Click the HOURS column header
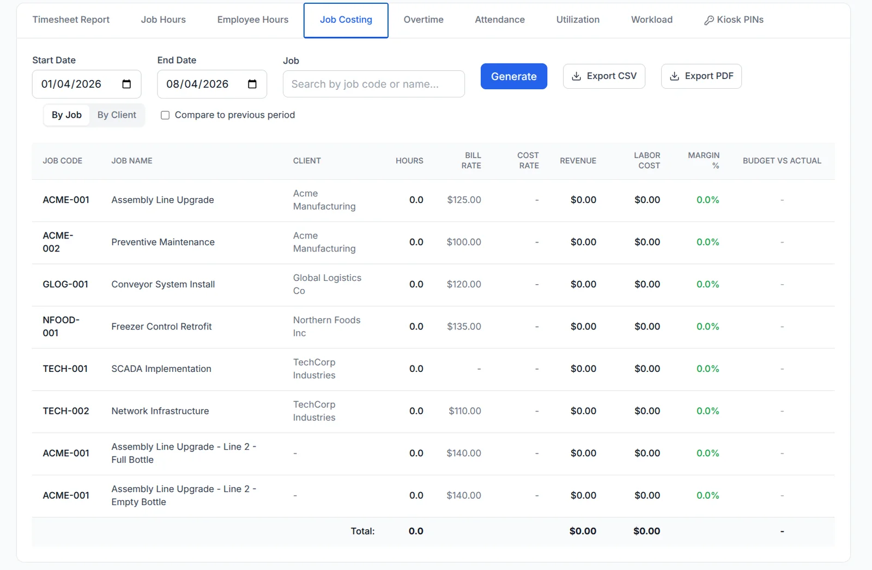This screenshot has width=872, height=570. [x=409, y=161]
